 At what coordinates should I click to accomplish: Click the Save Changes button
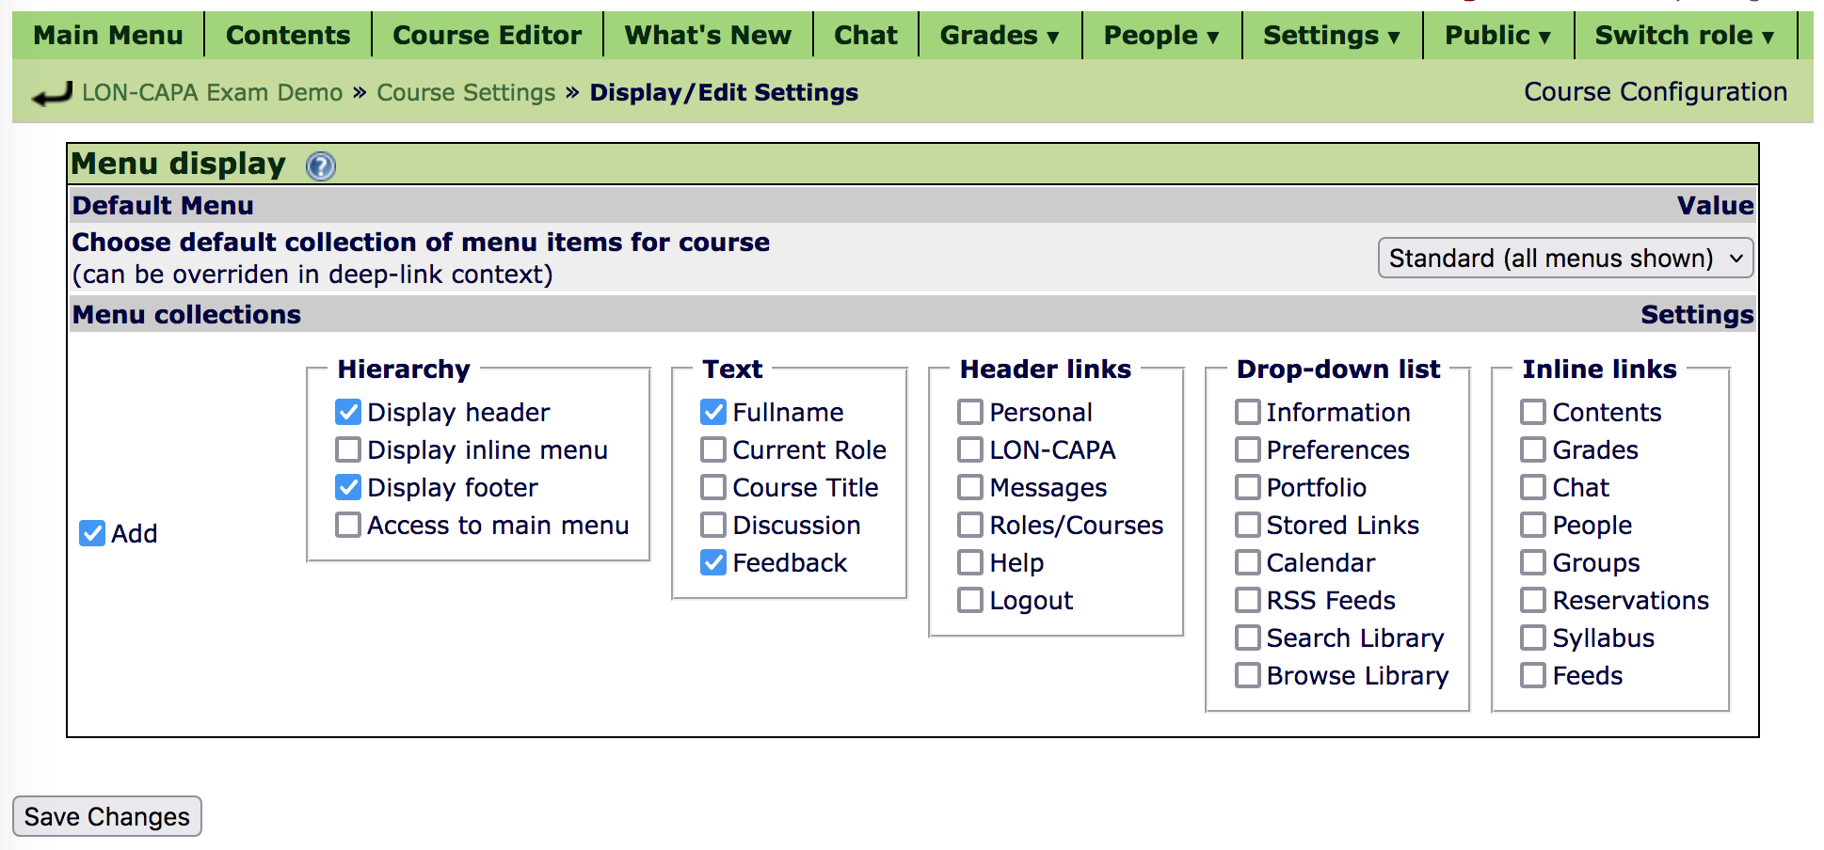point(107,816)
